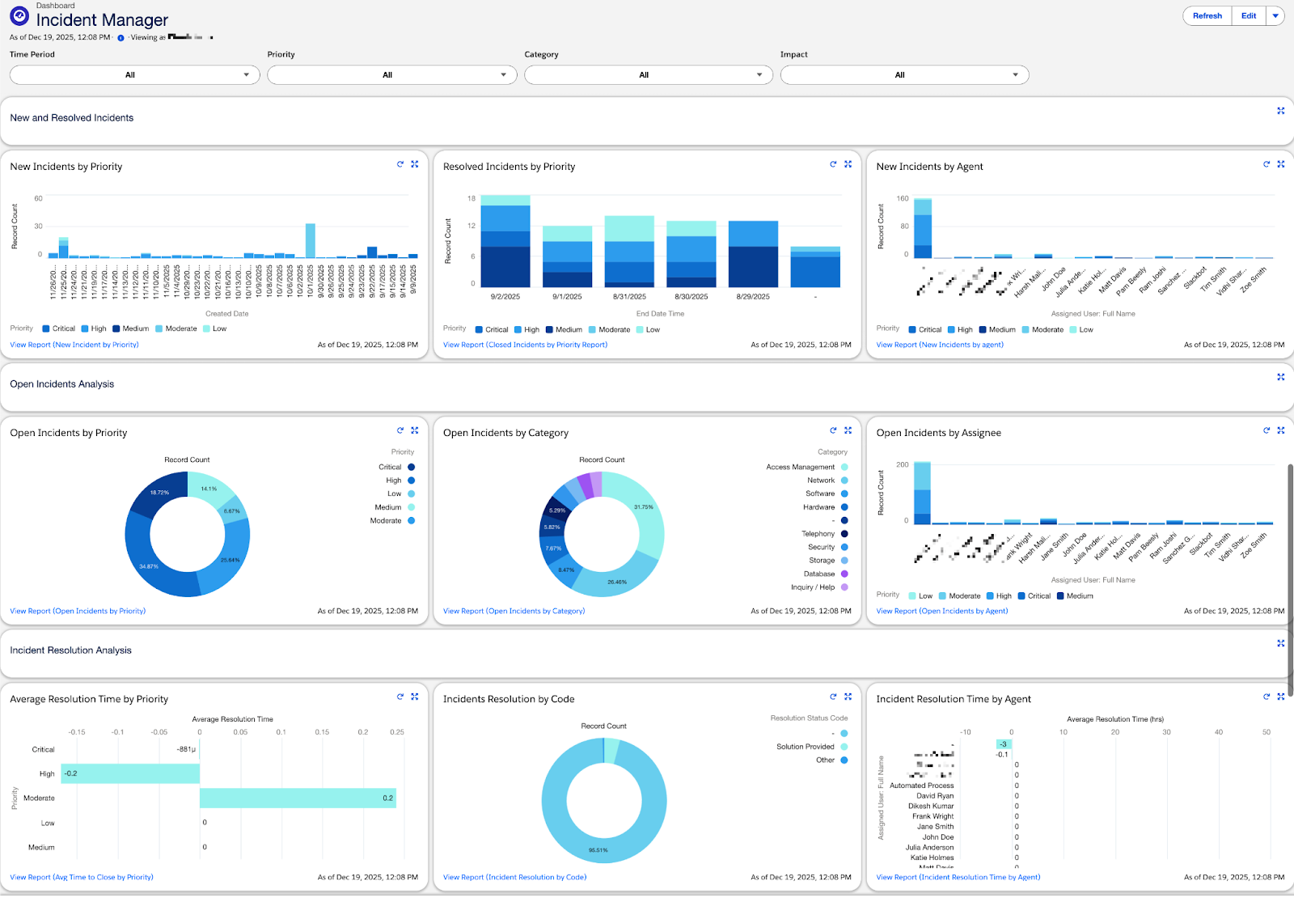Refresh the New Incidents by Priority chart
1294x898 pixels.
click(400, 164)
